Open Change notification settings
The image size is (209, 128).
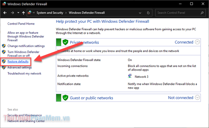[x=26, y=46]
